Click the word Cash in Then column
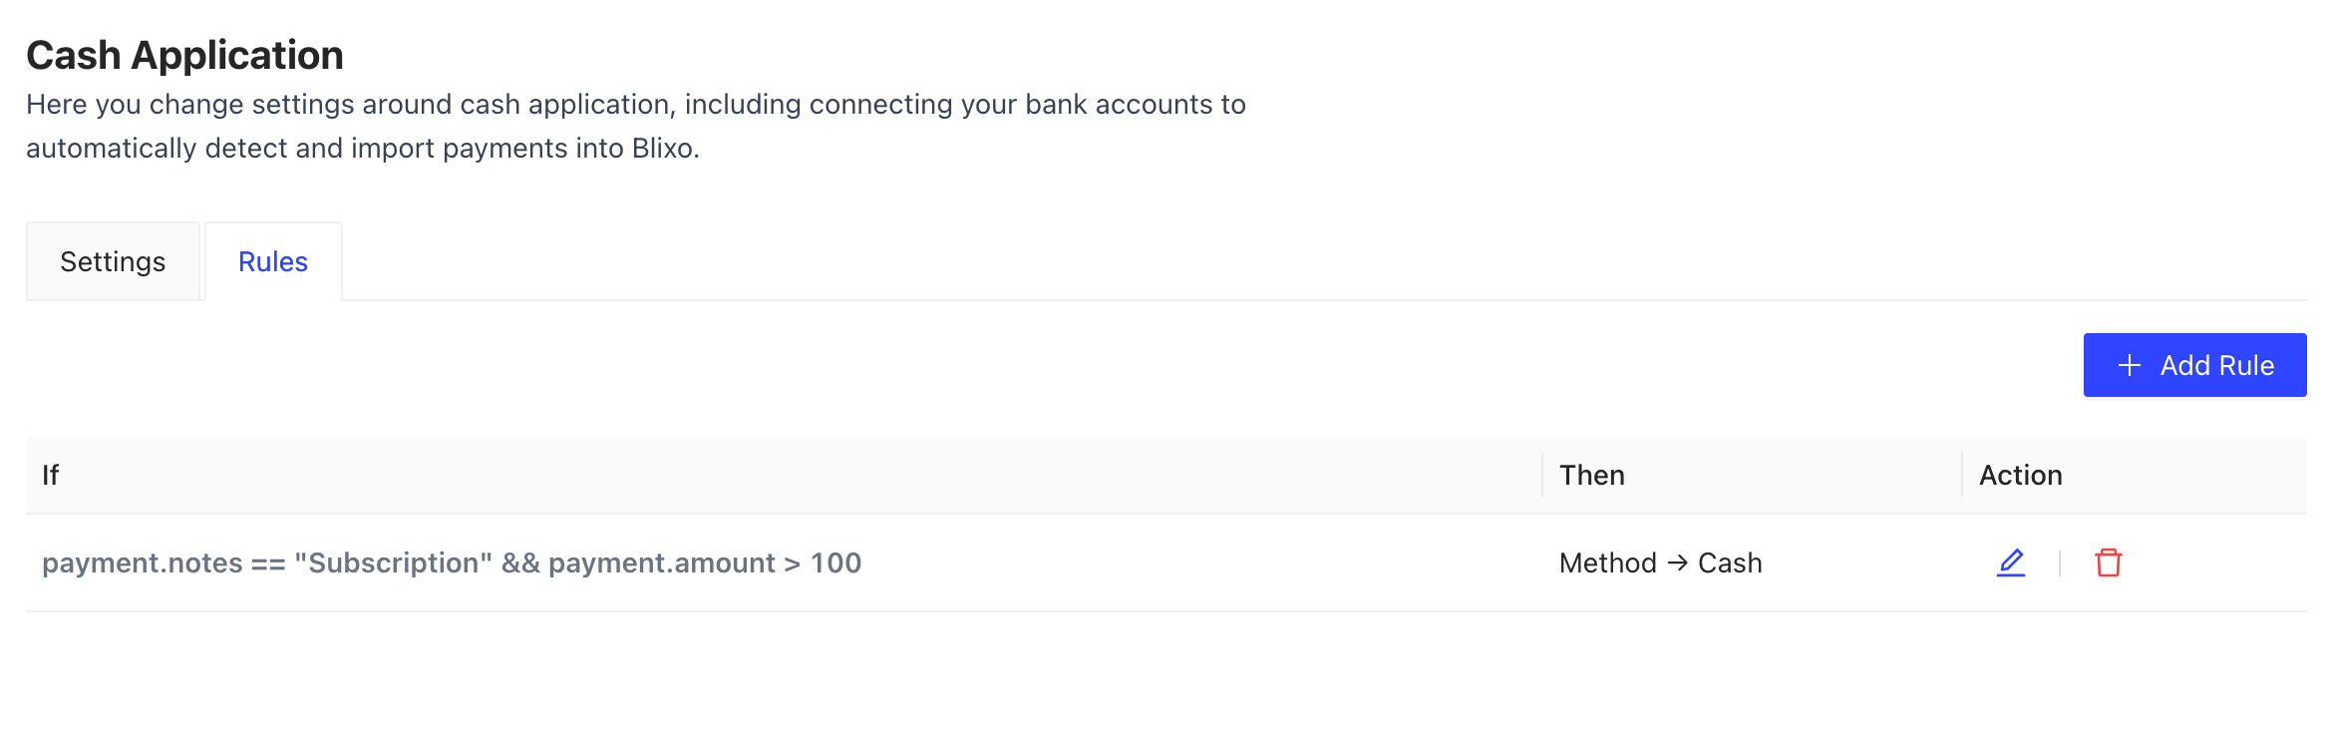The height and width of the screenshot is (746, 2327). pyautogui.click(x=1730, y=562)
